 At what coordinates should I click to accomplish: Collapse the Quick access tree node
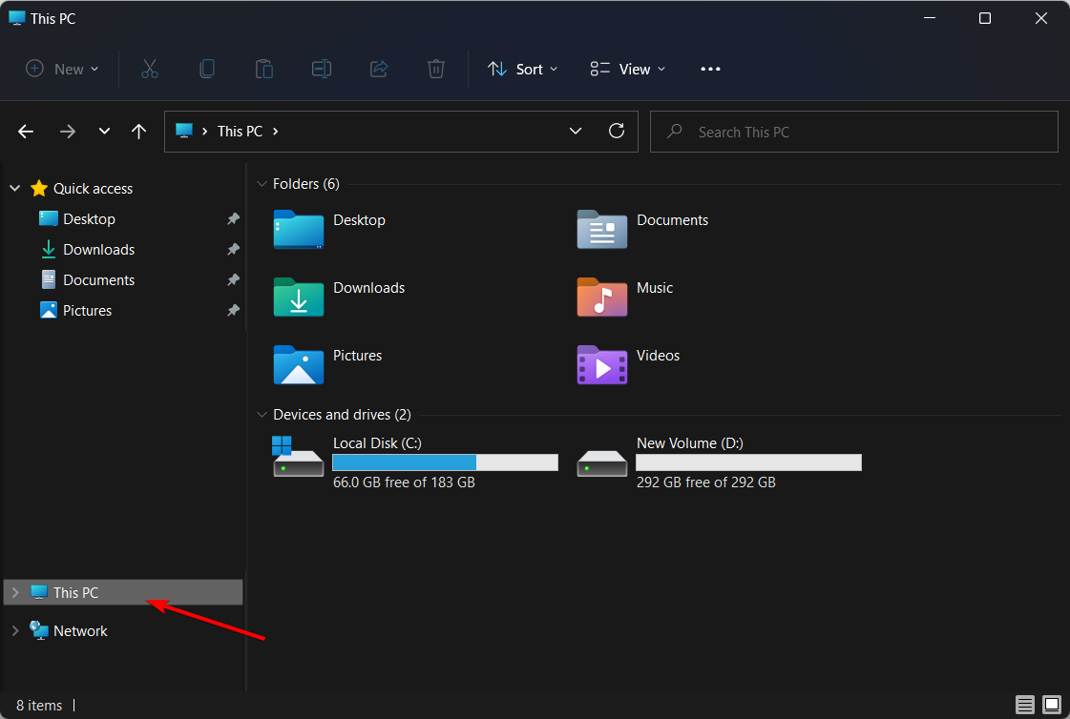tap(15, 188)
